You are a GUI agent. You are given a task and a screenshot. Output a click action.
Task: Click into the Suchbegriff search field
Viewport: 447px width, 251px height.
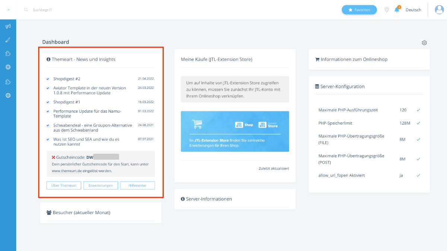(74, 10)
